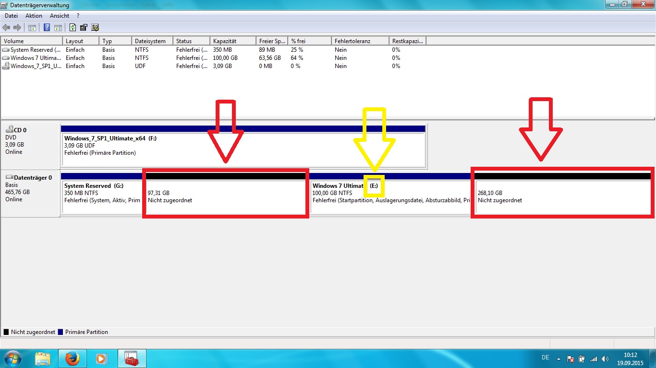
Task: Click the 89 MB free space cell
Action: point(267,50)
